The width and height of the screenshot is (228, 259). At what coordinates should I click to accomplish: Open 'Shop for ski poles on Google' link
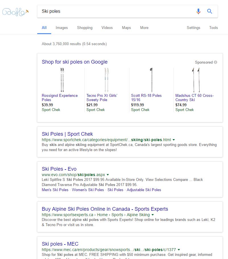(74, 62)
